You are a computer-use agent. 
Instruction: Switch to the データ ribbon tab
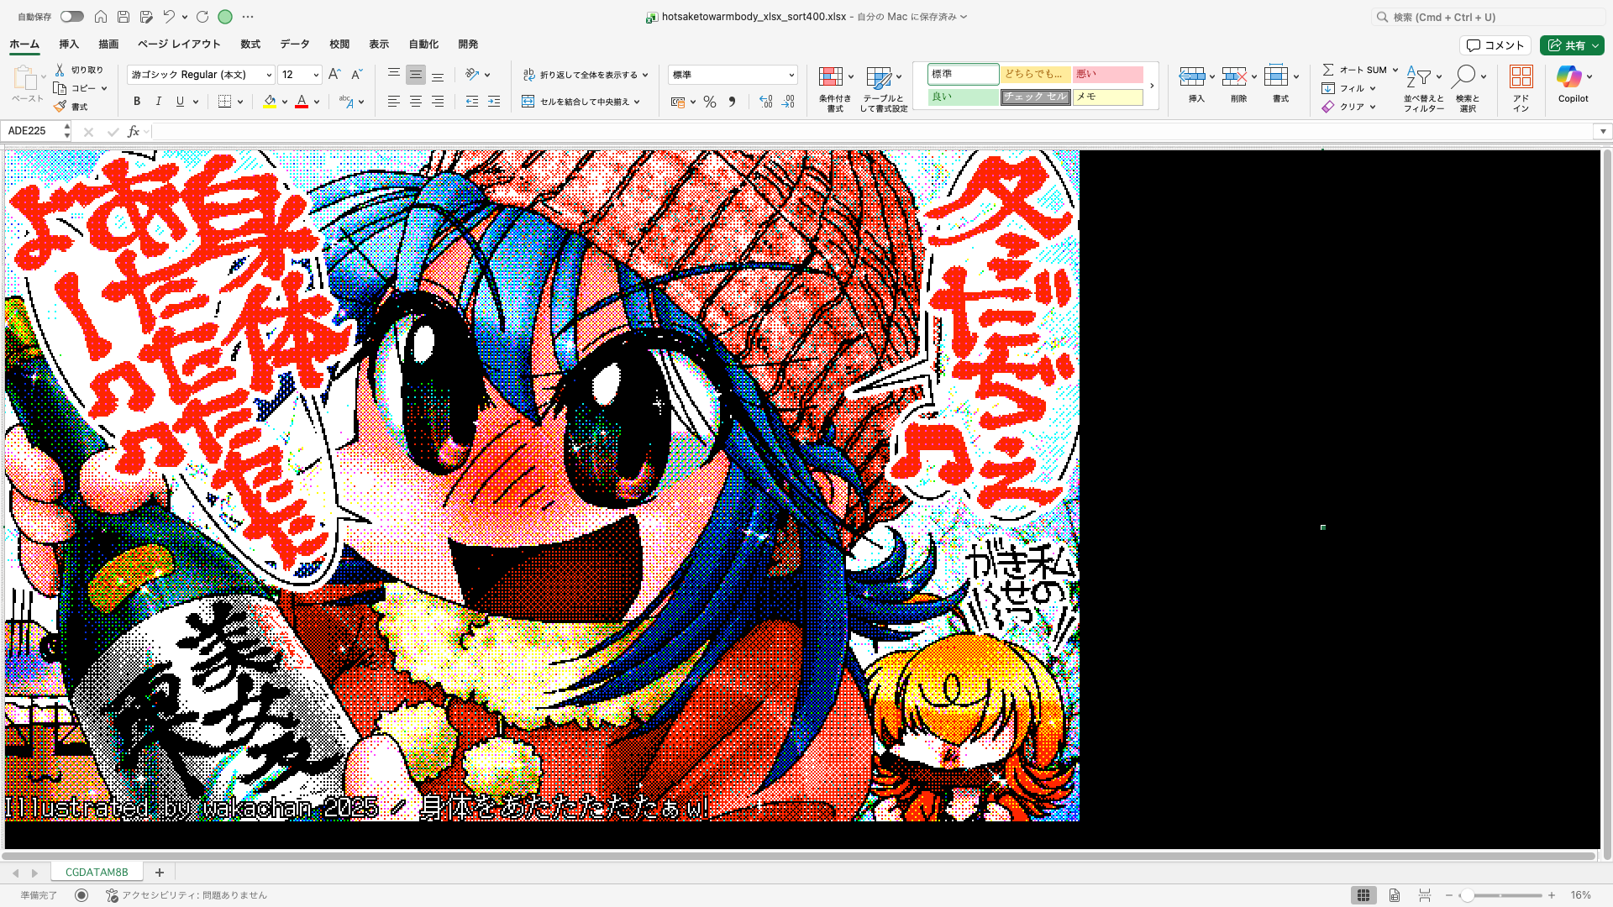point(294,45)
